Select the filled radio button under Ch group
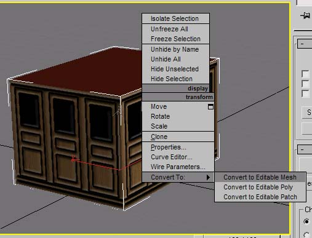The image size is (312, 238). pyautogui.click(x=306, y=221)
